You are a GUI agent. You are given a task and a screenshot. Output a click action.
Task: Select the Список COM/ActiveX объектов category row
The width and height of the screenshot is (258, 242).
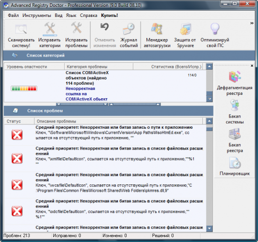pos(105,86)
